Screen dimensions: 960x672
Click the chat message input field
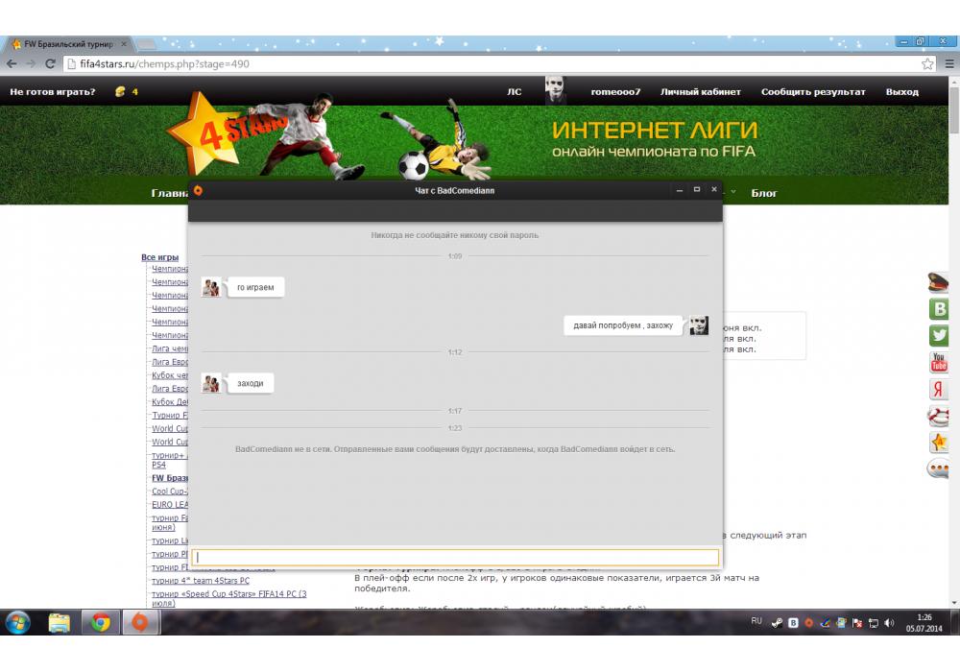point(455,557)
